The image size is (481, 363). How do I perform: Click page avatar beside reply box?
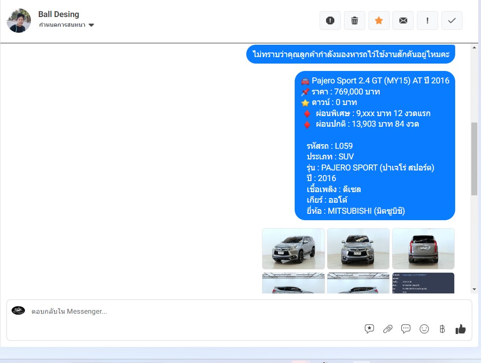(18, 310)
